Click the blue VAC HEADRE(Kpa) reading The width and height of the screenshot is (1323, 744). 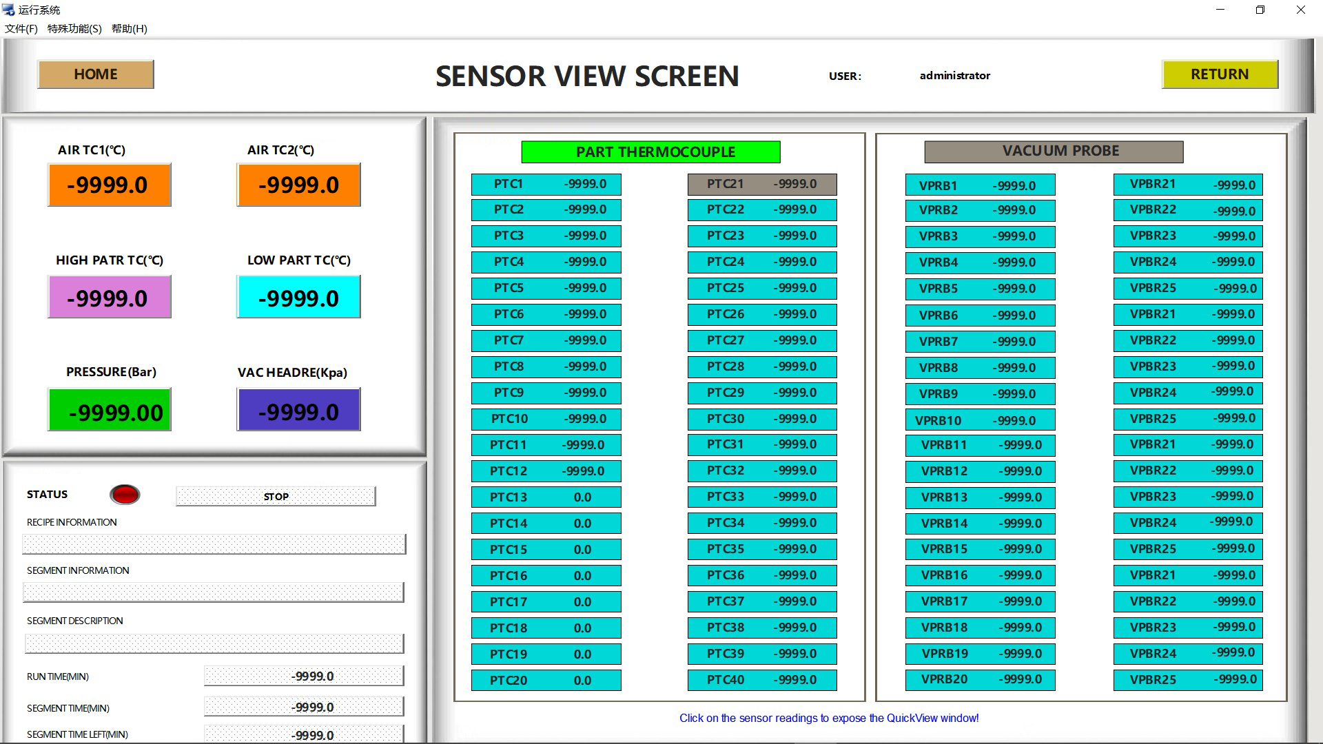coord(298,411)
